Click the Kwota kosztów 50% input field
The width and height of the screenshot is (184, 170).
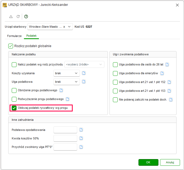65,138
